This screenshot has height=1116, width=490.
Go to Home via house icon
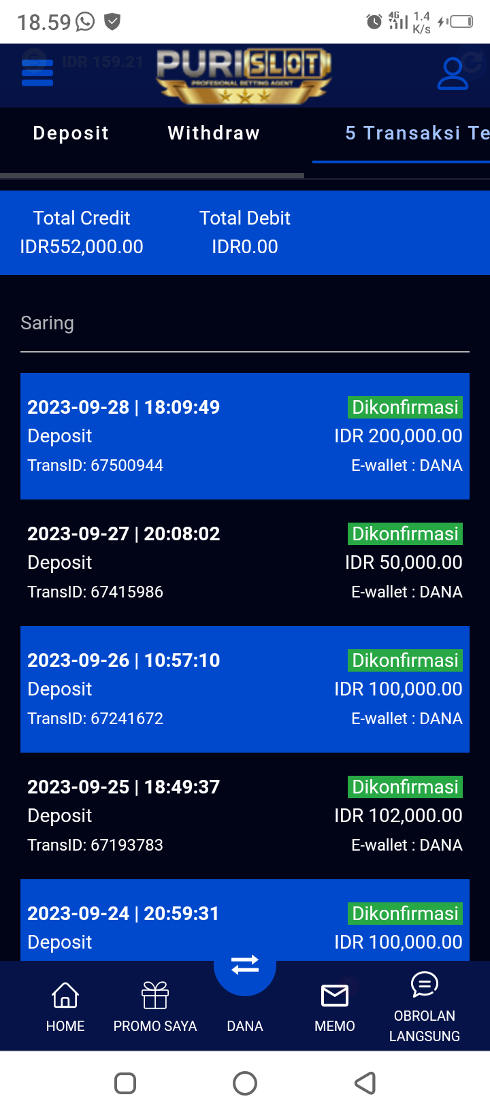point(65,996)
